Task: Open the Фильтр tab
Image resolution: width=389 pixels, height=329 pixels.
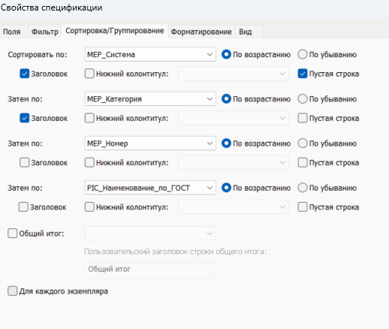Action: 44,32
